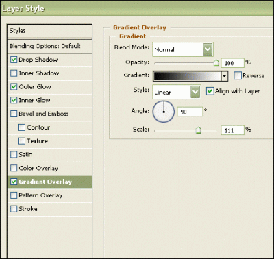Open the gradient Style dropdown showing Linear
Viewport: 274px width, 259px height.
tap(177, 92)
